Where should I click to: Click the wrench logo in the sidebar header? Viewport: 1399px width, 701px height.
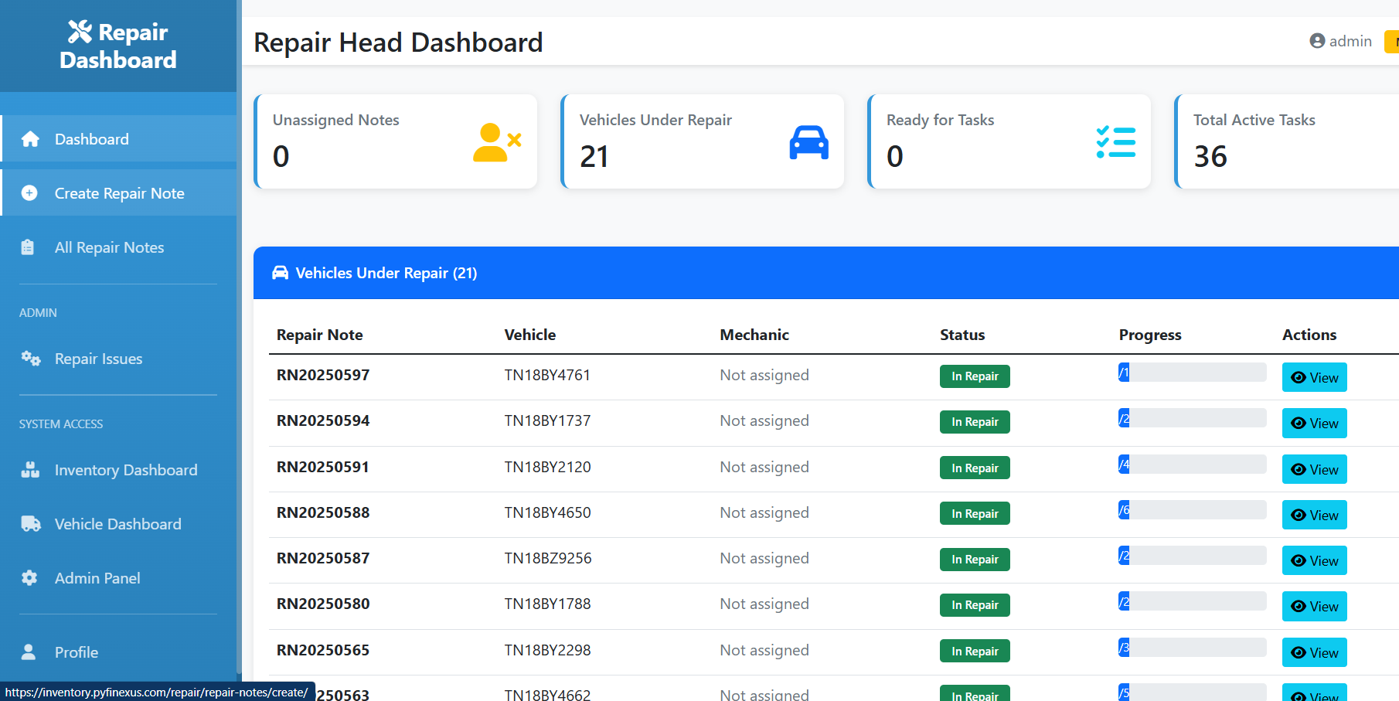tap(80, 32)
